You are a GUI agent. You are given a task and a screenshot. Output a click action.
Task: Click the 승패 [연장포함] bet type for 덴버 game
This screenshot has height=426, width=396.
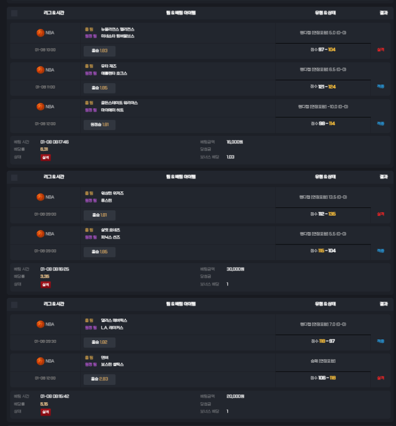coord(323,361)
